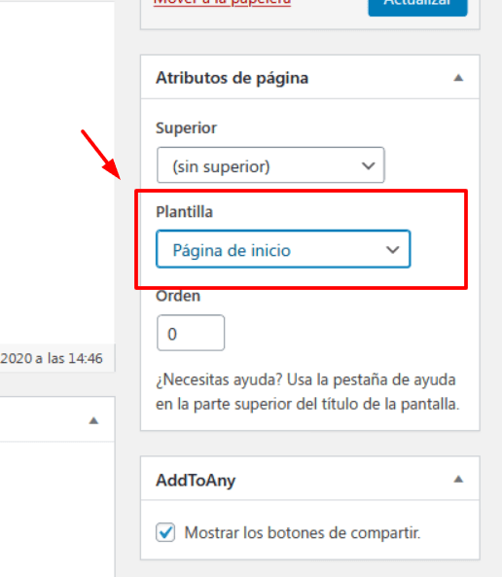This screenshot has width=502, height=577.
Task: Click the Plantilla field label
Action: (185, 212)
